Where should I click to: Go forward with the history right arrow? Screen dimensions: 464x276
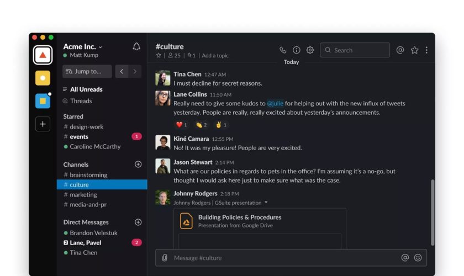(135, 71)
